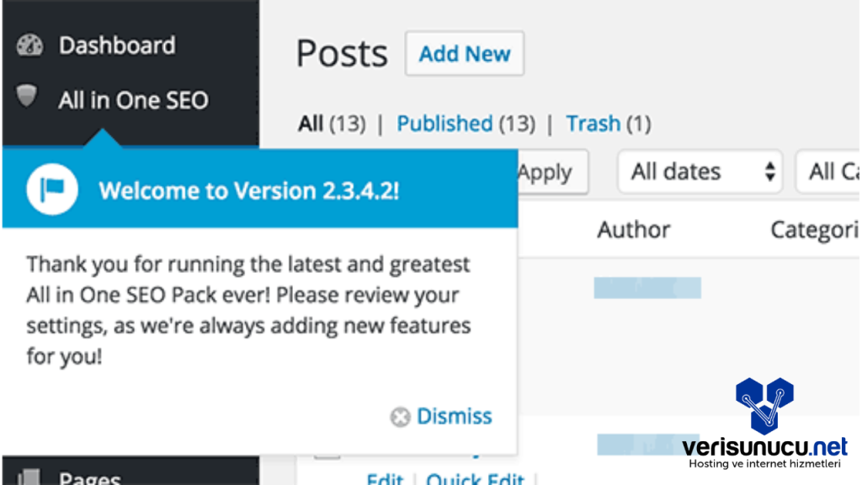Viewport: 862px width, 485px height.
Task: Dismiss the welcome notice via Dismiss link
Action: [x=454, y=416]
